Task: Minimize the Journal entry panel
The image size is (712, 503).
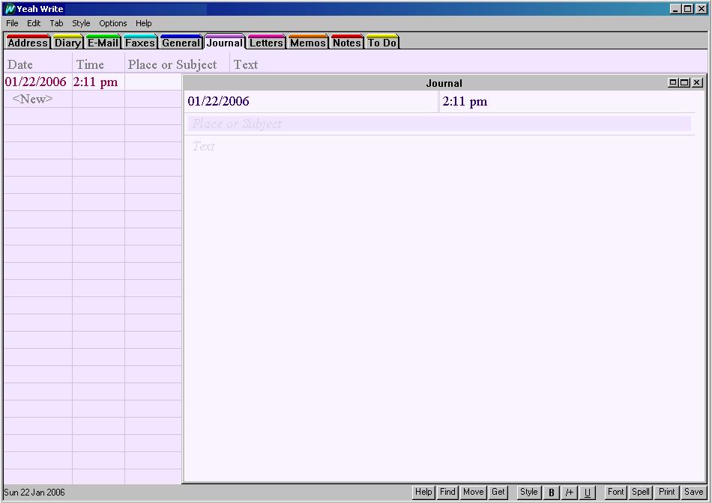Action: [x=673, y=83]
